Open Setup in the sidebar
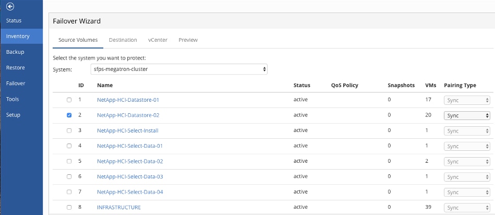Screen dimensions: 495x215 tap(14, 115)
